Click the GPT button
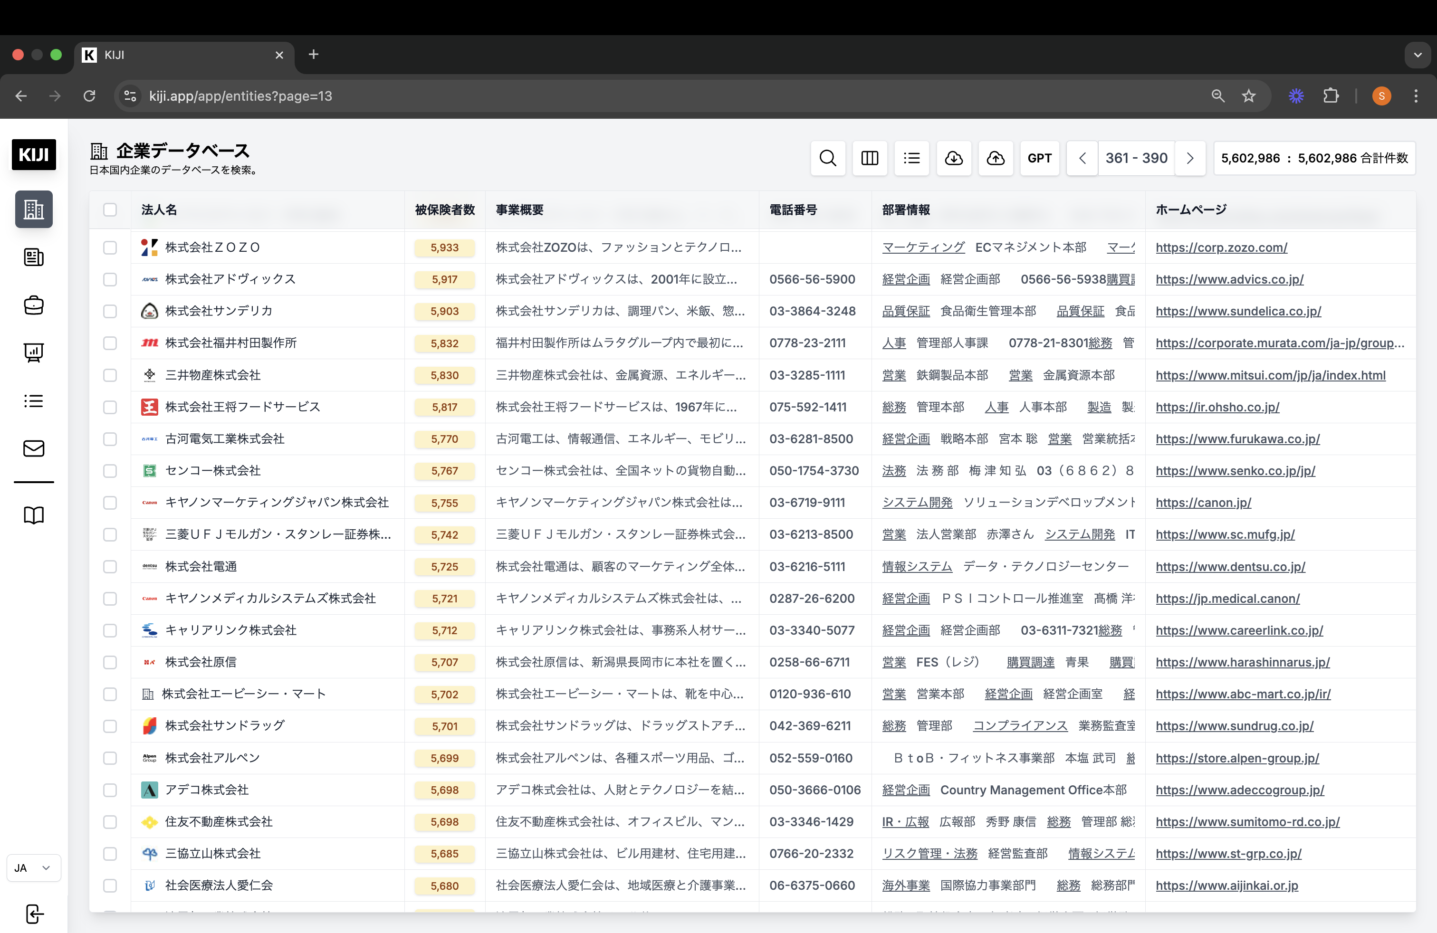The image size is (1437, 933). coord(1040,158)
